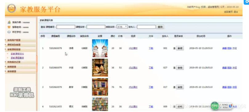This screenshot has width=249, height=112.
Task: Click the 家教服务平台 logo icon
Action: pyautogui.click(x=11, y=8)
